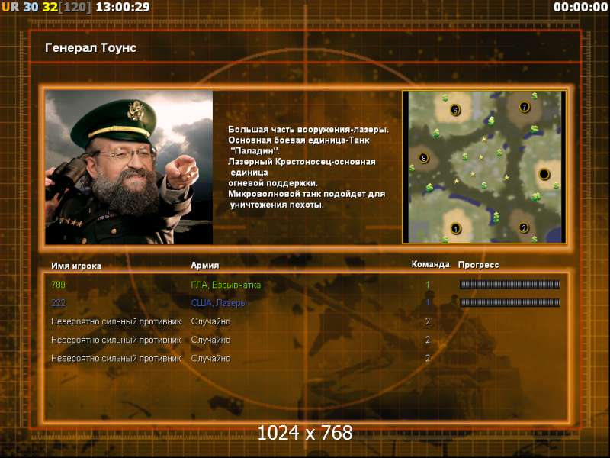Click player name 222
Image resolution: width=610 pixels, height=458 pixels.
point(59,302)
